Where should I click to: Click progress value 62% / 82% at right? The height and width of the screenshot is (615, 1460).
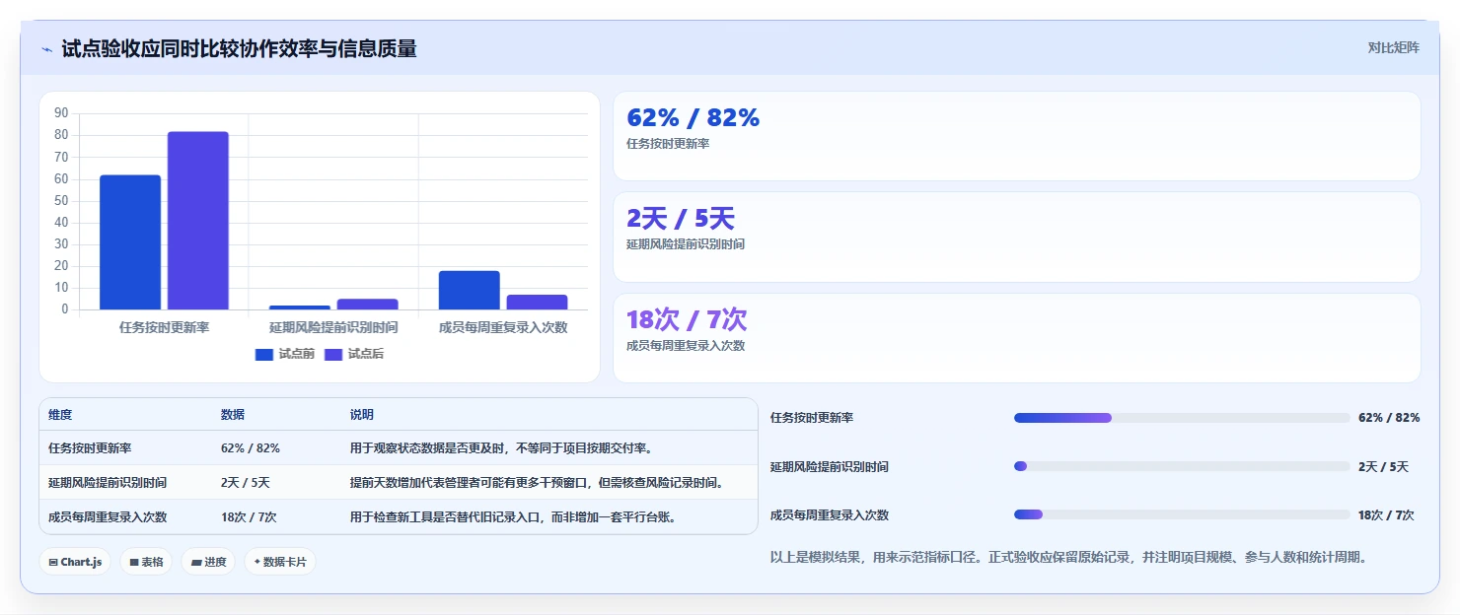[x=1389, y=418]
